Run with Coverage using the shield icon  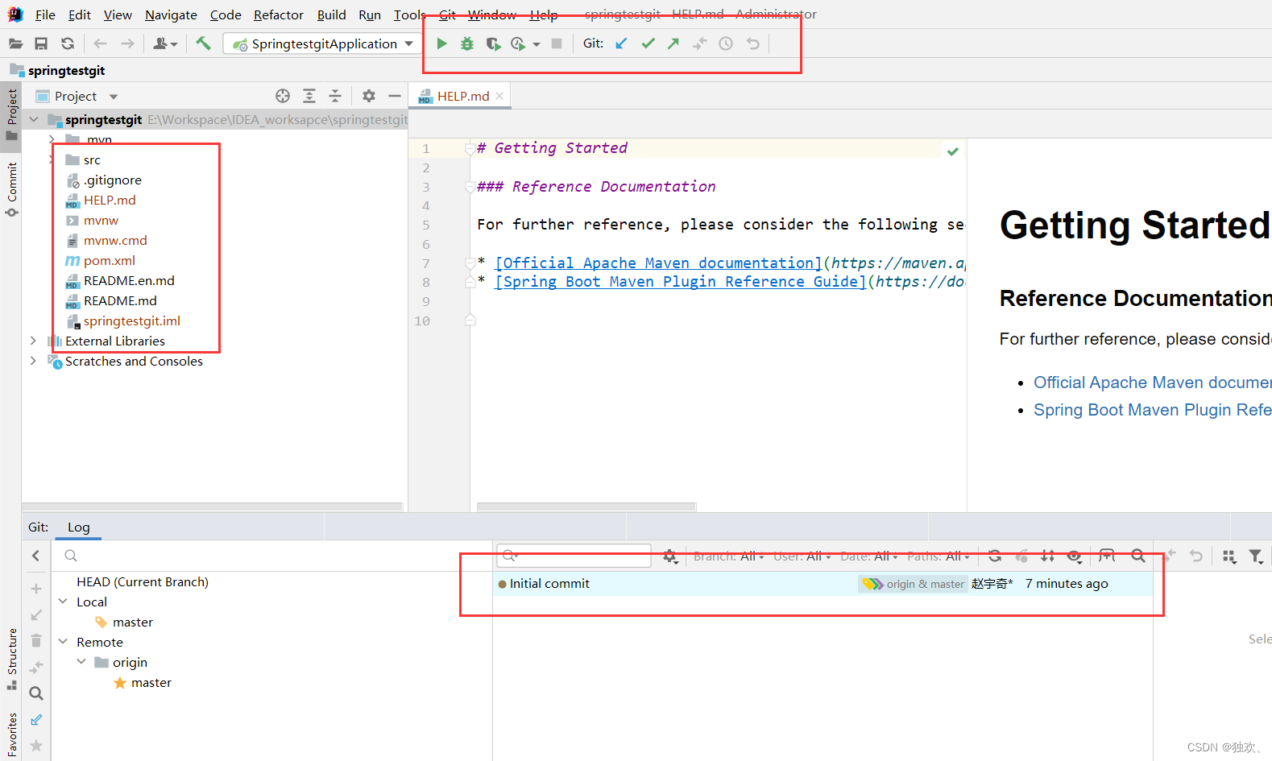(493, 43)
